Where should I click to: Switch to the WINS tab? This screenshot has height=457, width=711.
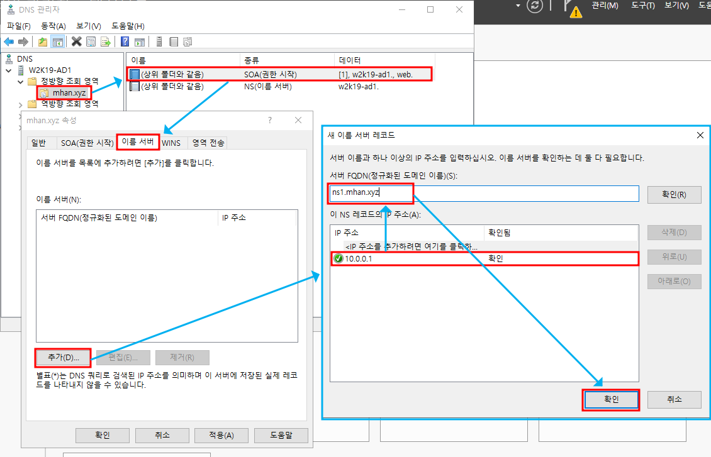[171, 143]
